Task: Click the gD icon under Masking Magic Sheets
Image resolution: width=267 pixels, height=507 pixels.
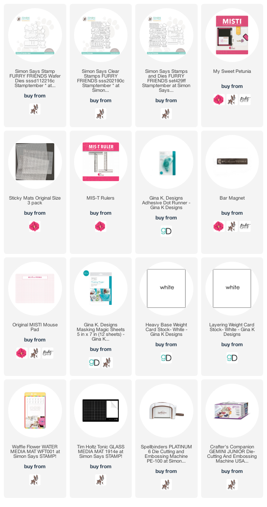Action: click(94, 363)
